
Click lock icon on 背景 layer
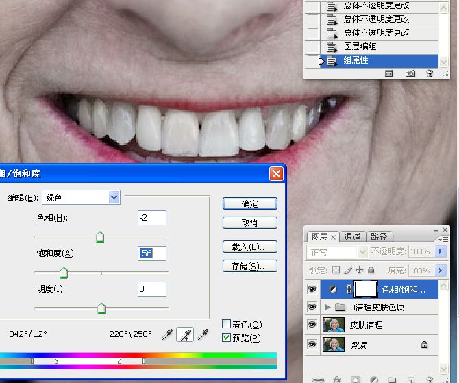click(424, 345)
